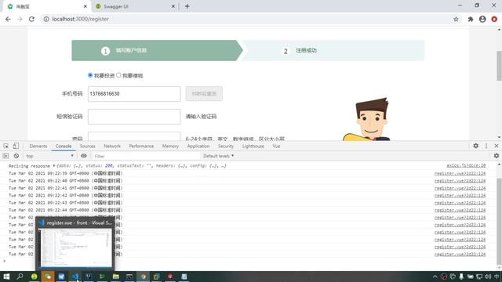Switch to the Swagger UI browser tab
Image resolution: width=502 pixels, height=282 pixels.
point(134,6)
